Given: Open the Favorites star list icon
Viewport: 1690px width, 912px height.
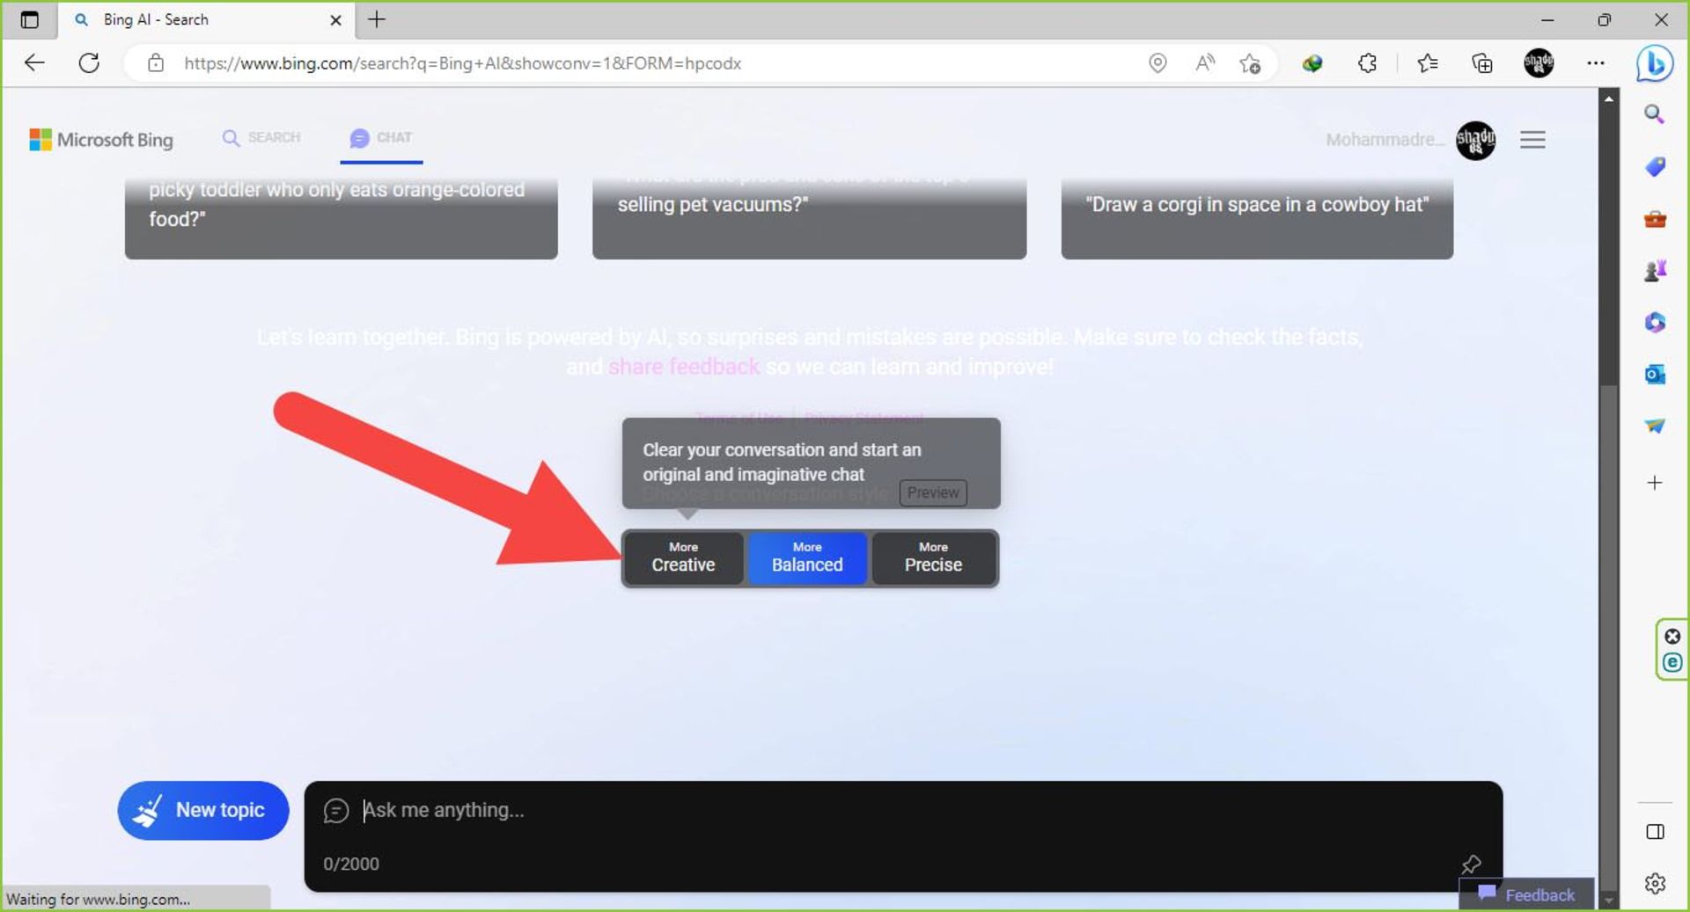Looking at the screenshot, I should pyautogui.click(x=1427, y=63).
